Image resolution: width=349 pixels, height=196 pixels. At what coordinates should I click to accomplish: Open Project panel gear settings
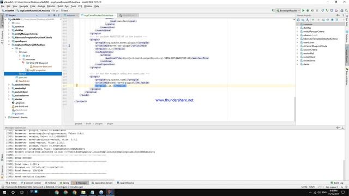pyautogui.click(x=54, y=15)
